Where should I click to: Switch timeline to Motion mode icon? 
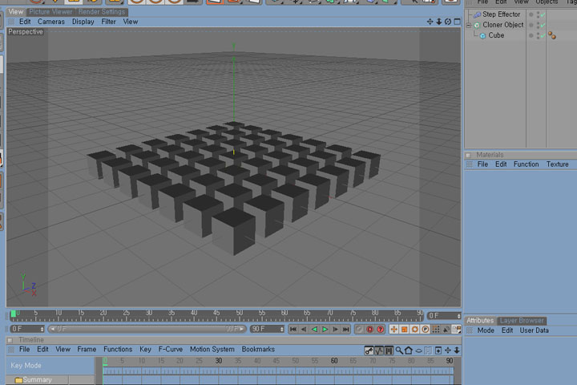click(x=388, y=351)
